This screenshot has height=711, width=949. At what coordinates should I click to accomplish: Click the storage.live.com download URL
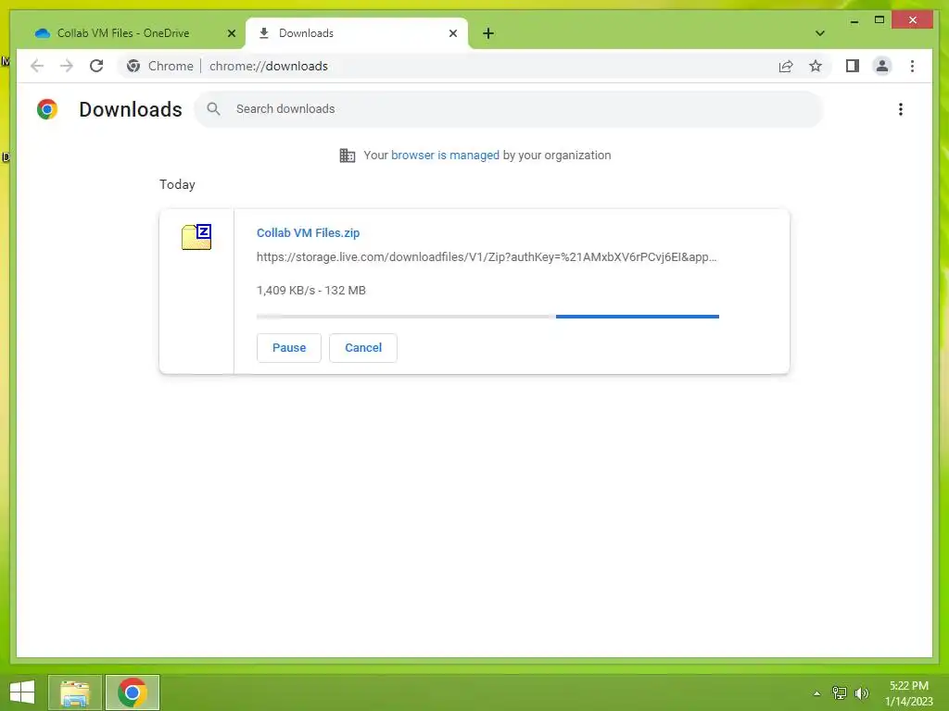pos(487,257)
